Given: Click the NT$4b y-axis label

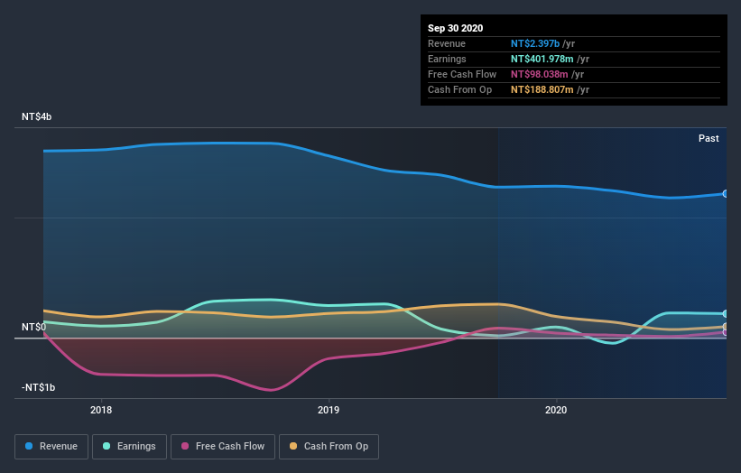Looking at the screenshot, I should pos(36,116).
